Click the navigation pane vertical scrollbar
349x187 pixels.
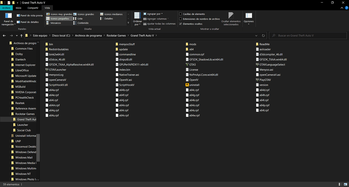coord(38,147)
